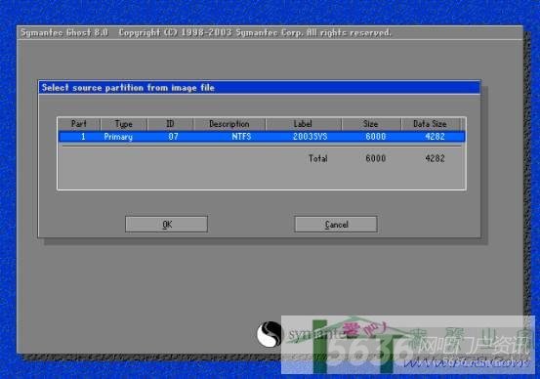This screenshot has height=379, width=540.
Task: Click the Part column header
Action: point(79,124)
